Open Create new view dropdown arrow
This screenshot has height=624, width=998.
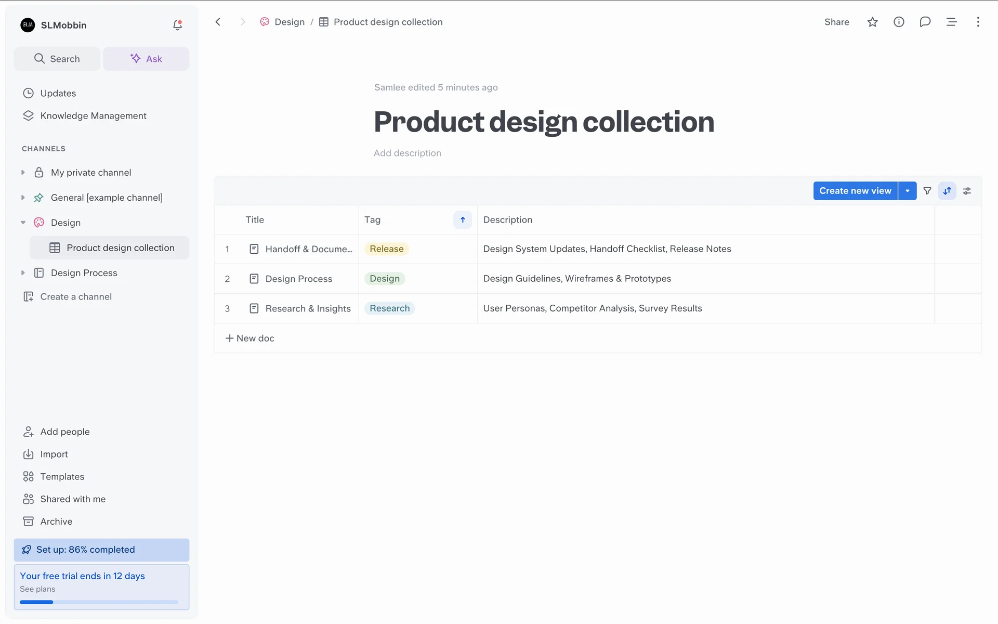[x=907, y=191]
